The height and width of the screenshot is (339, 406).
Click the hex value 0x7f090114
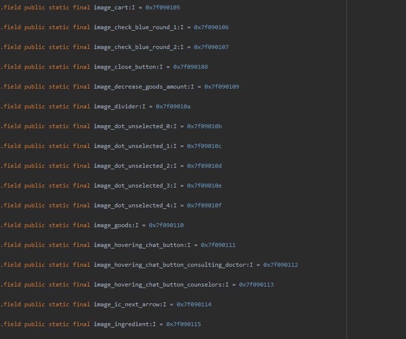point(194,304)
